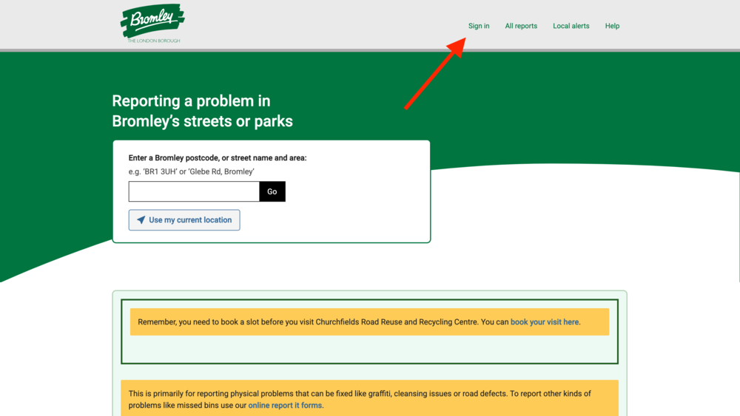Click 'THE LONDON BOROUGH' tagline under logo
Image resolution: width=740 pixels, height=416 pixels.
(x=154, y=41)
